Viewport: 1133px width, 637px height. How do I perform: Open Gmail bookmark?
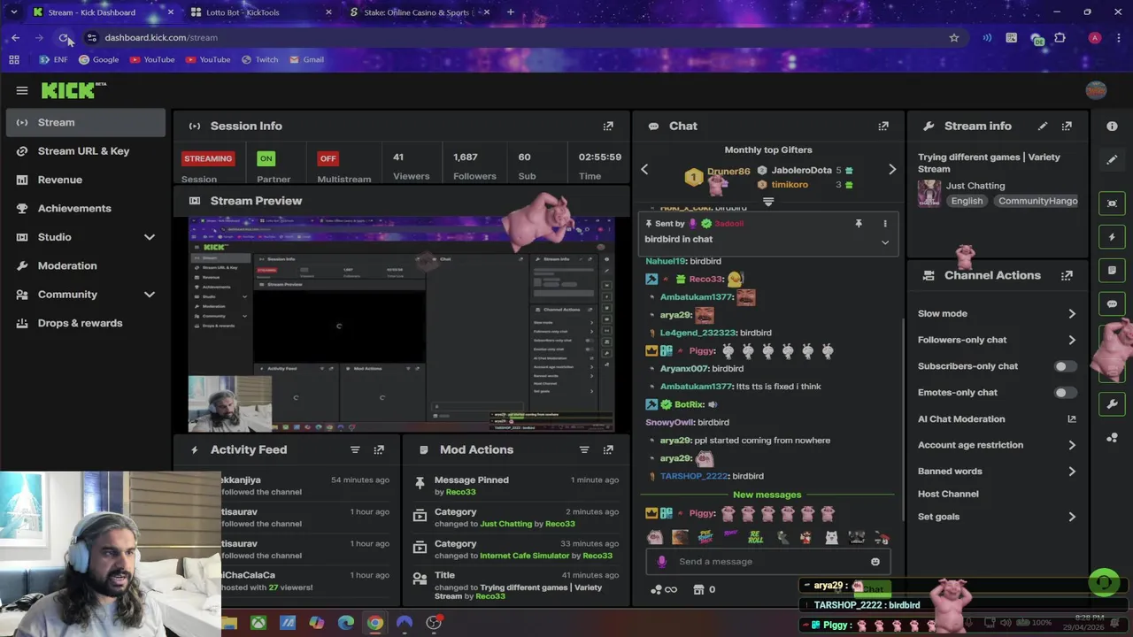[305, 59]
